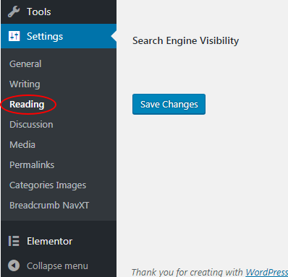Go to Writing settings
This screenshot has height=277, width=288.
pos(25,84)
